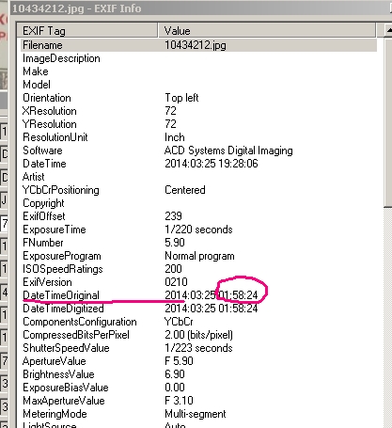Screen dimensions: 392x428
Task: Click the EXIF Tag column header
Action: [x=87, y=31]
